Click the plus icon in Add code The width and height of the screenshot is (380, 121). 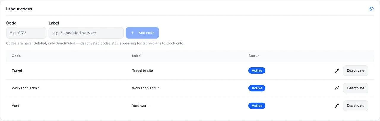[x=133, y=33]
